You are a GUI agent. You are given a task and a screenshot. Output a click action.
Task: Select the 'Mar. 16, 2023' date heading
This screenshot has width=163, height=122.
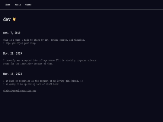pyautogui.click(x=12, y=74)
